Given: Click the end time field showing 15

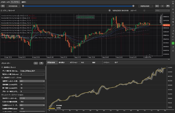Looking at the screenshot, I should 32,88.
